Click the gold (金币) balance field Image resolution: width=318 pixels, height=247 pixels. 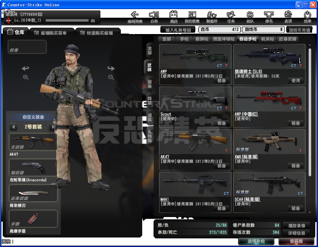pyautogui.click(x=219, y=30)
